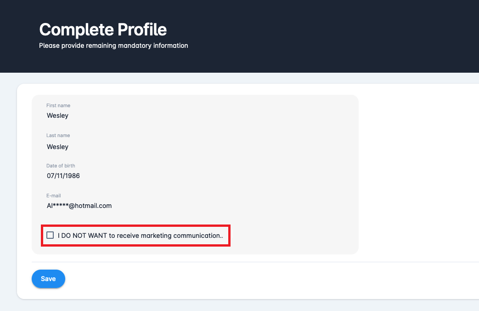Viewport: 479px width, 311px height.
Task: Click the "Date of birth" field label
Action: point(61,166)
